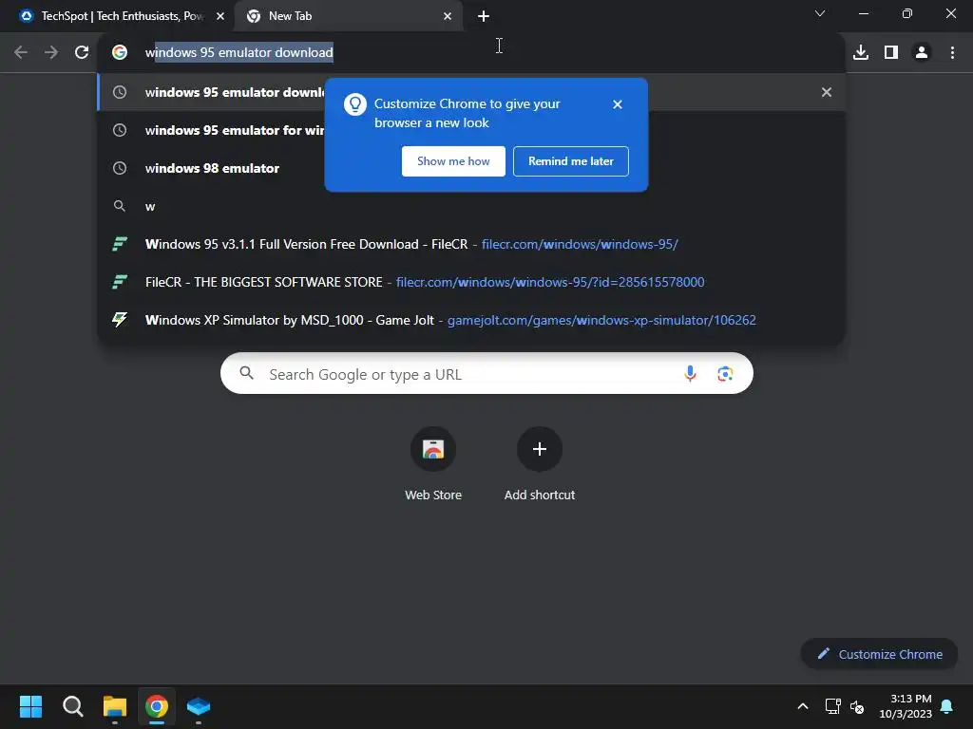
Task: Open 'FileCR - THE BIGGEST SOFTWARE STORE' suggestion
Action: point(471,282)
